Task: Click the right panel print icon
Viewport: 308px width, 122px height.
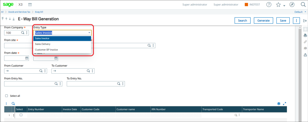Action: [305, 35]
